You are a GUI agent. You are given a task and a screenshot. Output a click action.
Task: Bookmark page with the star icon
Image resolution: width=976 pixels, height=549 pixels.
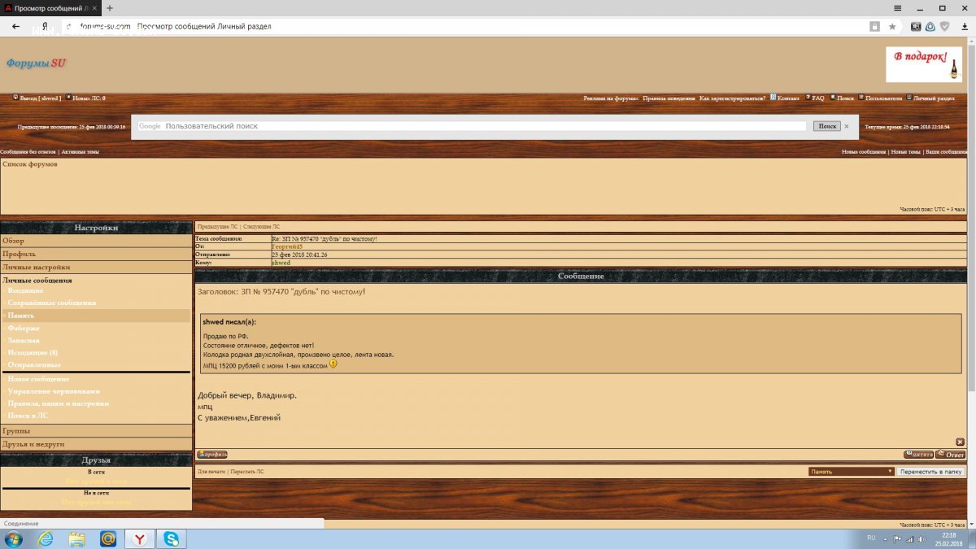(892, 26)
